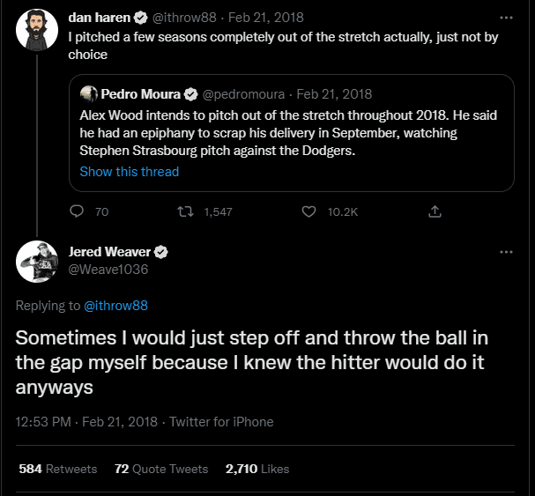Like Dan Haren's tweet via the heart icon
Screen dimensions: 535x496
pyautogui.click(x=308, y=211)
